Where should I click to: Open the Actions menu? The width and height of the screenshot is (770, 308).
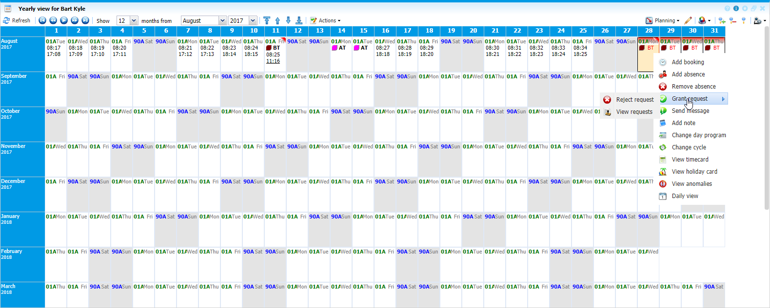click(326, 20)
